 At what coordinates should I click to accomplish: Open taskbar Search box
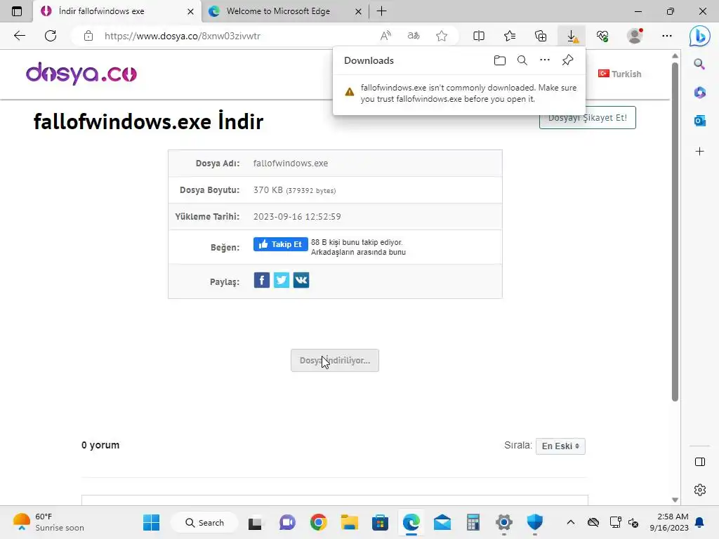point(204,522)
